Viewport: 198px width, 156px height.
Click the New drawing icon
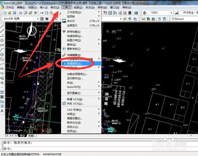5,13
